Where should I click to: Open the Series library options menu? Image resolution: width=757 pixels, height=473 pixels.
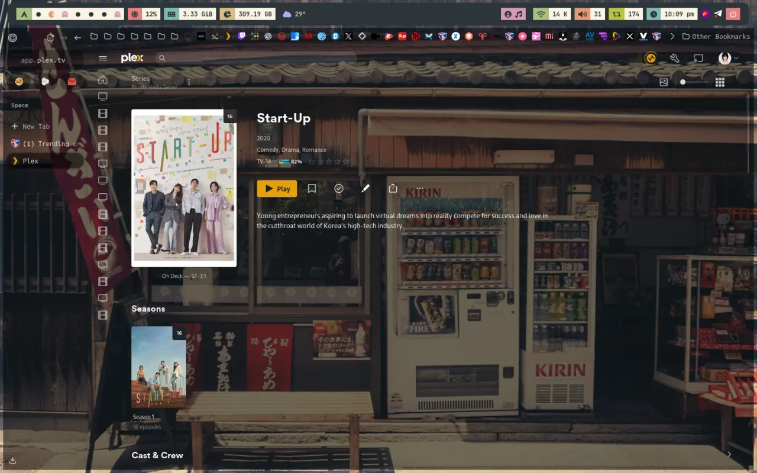(189, 82)
